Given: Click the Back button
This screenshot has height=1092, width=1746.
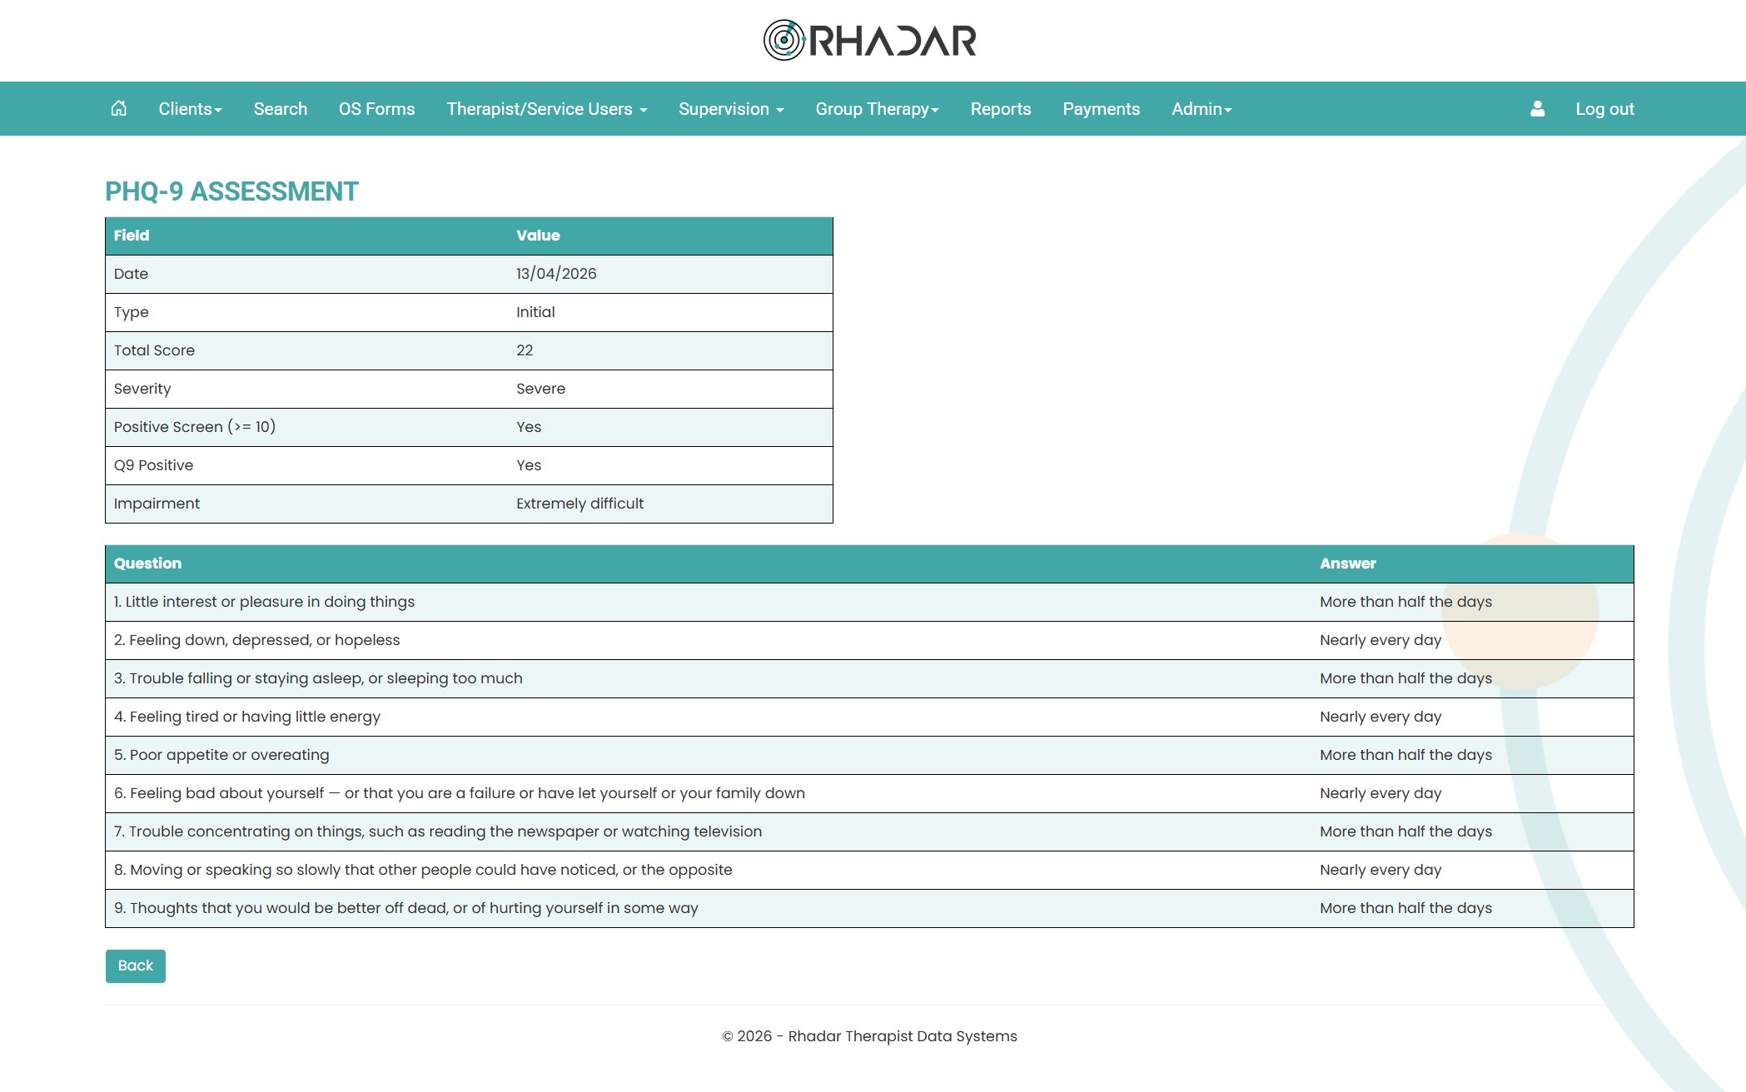Looking at the screenshot, I should click(x=136, y=965).
